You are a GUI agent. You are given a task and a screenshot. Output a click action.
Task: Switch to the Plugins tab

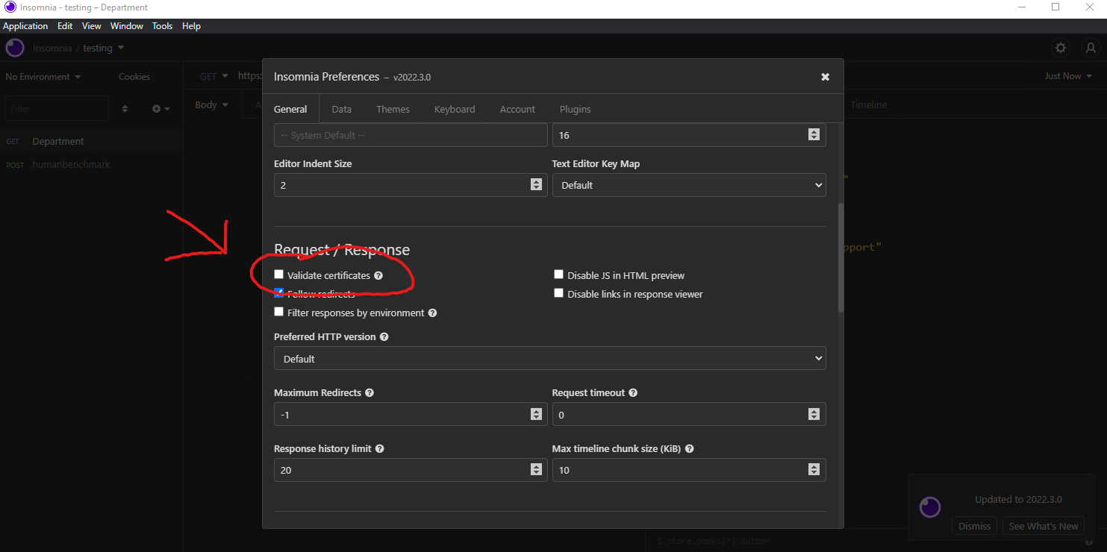(575, 109)
